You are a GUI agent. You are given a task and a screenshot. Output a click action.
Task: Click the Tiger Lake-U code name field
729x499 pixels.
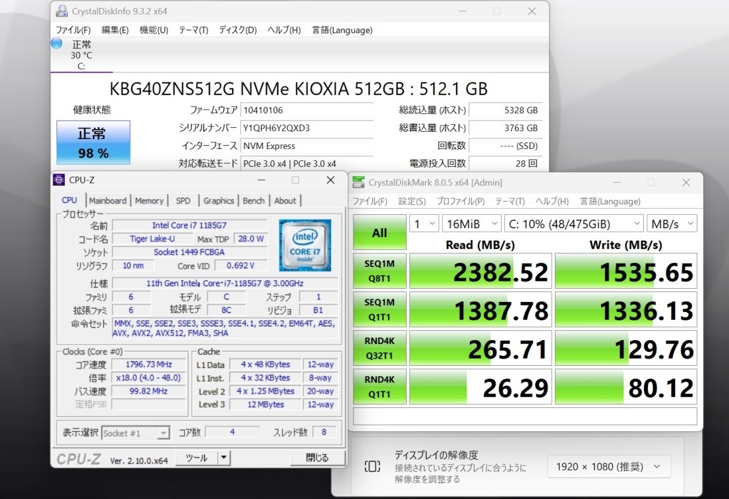click(x=152, y=239)
